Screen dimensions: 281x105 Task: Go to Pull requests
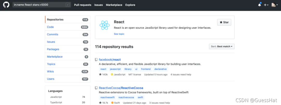click(x=83, y=5)
